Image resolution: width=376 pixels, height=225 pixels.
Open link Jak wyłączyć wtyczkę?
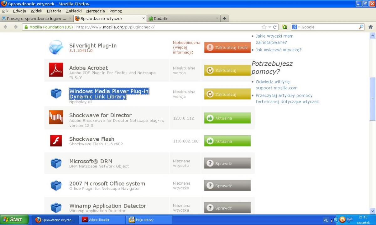click(279, 50)
